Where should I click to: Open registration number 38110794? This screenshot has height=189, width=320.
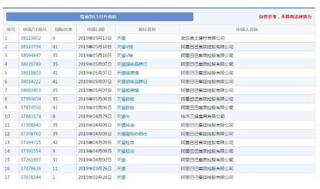click(31, 47)
